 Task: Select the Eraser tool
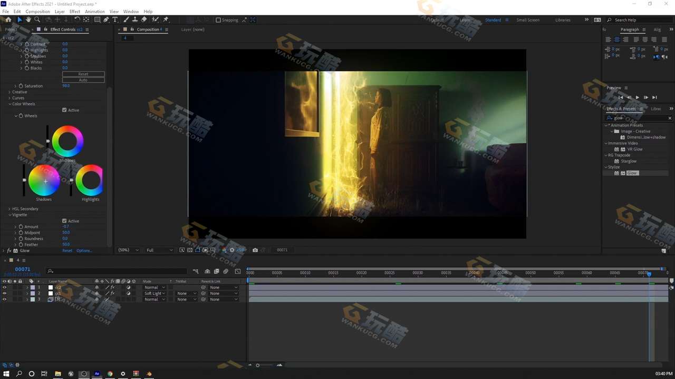pyautogui.click(x=144, y=19)
